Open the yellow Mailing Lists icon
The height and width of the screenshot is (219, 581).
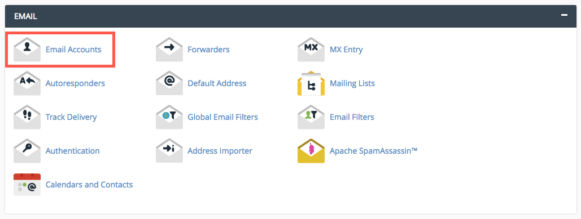[311, 83]
